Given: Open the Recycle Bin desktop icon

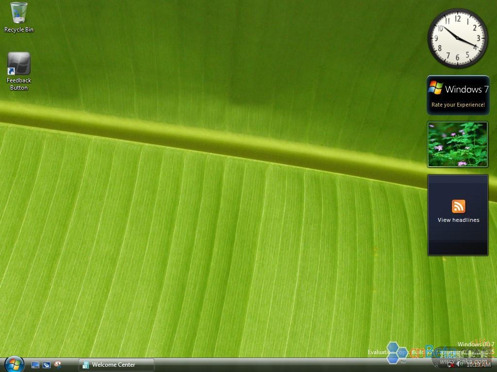Looking at the screenshot, I should coord(19,17).
